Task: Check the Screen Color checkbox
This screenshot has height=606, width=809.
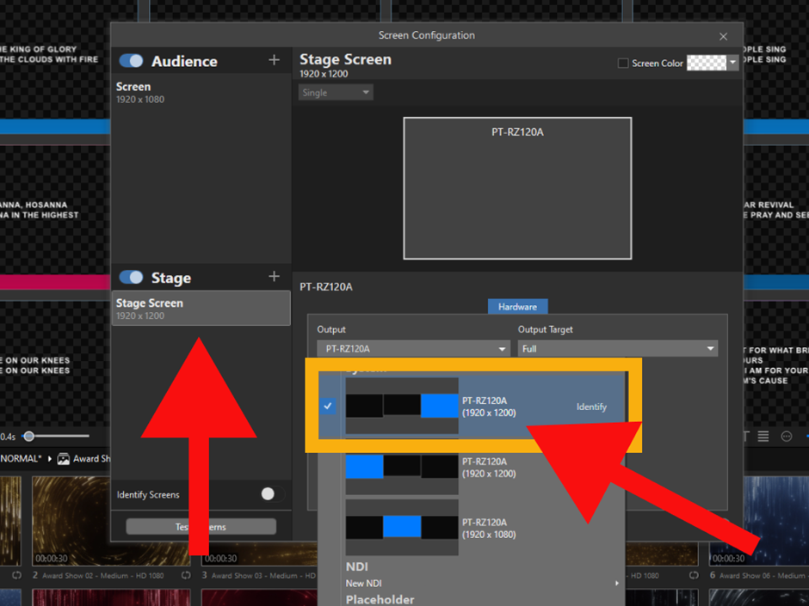Action: (623, 64)
